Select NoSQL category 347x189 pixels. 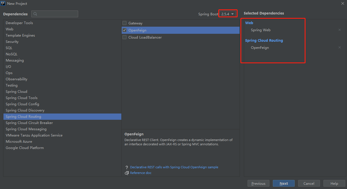pos(62,54)
